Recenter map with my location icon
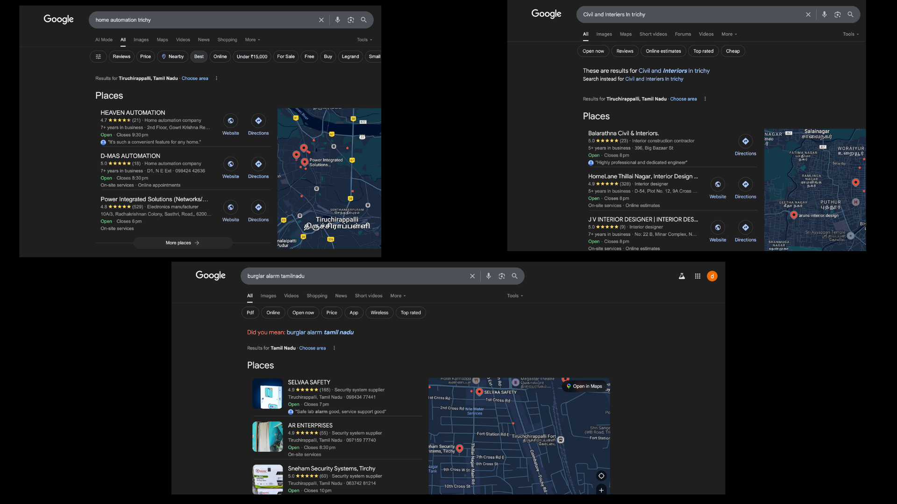 (601, 476)
